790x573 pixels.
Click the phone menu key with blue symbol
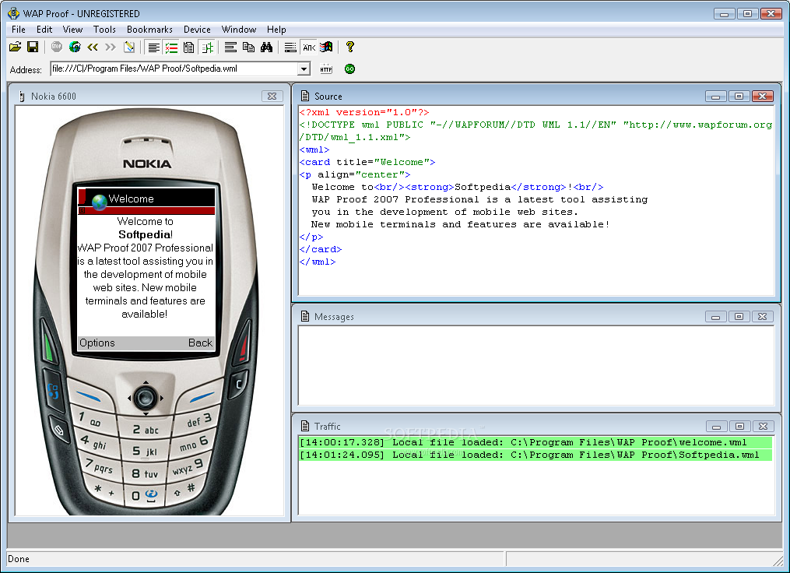(x=53, y=391)
